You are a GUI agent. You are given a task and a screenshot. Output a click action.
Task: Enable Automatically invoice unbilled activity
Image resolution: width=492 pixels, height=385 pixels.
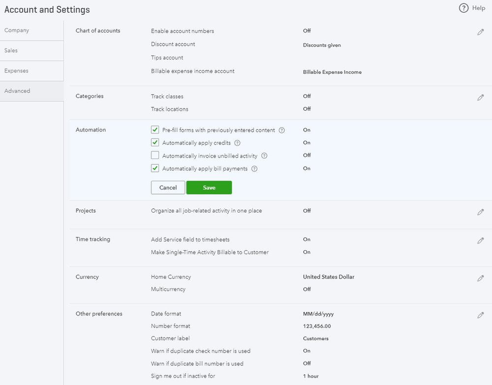(155, 156)
